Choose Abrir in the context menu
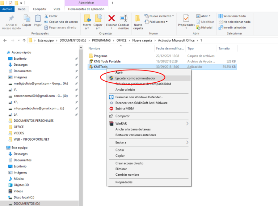Image resolution: width=278 pixels, height=206 pixels. coord(148,72)
